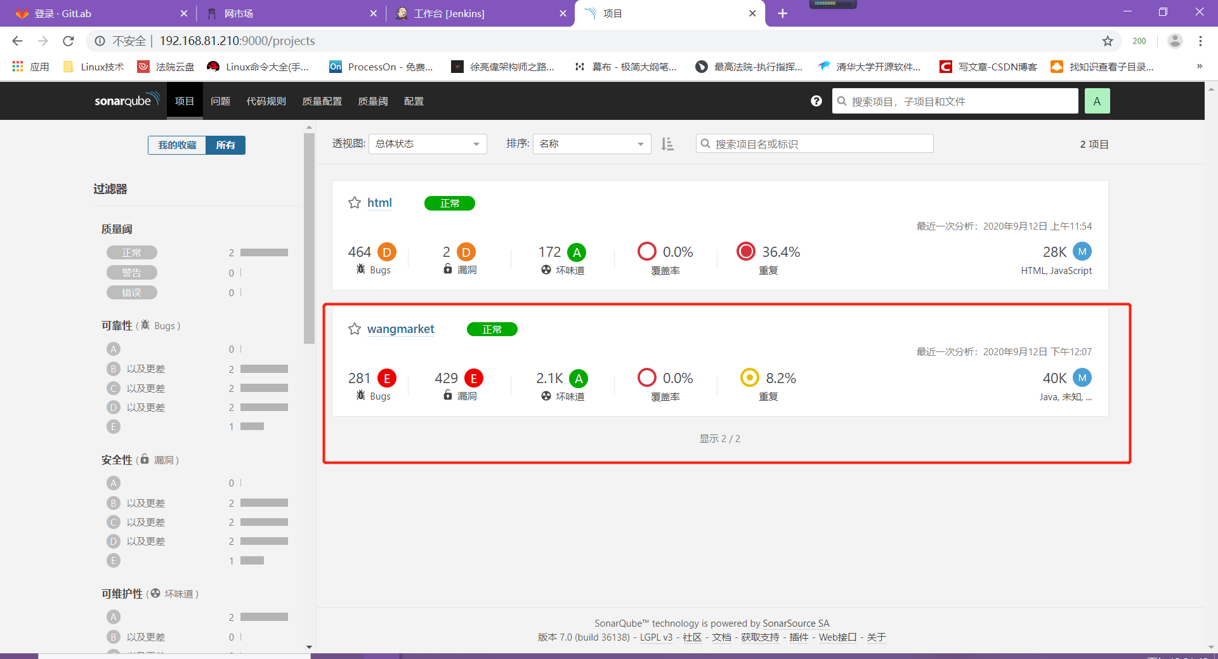Click wangmarket vulnerabilities rating E badge

(x=474, y=379)
